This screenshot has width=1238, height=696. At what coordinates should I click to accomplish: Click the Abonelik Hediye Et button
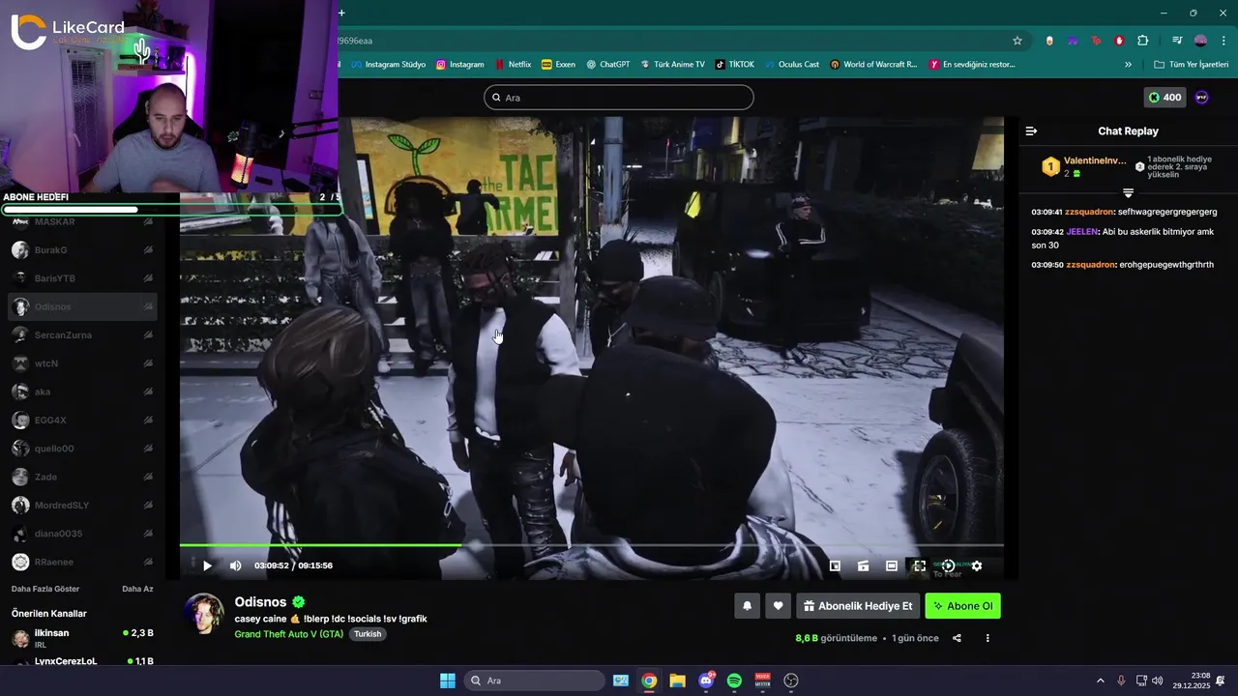coord(858,606)
